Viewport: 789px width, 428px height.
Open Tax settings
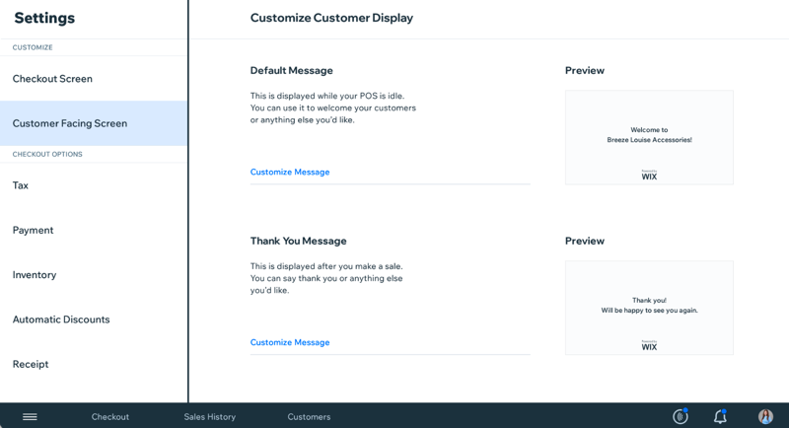[94, 185]
